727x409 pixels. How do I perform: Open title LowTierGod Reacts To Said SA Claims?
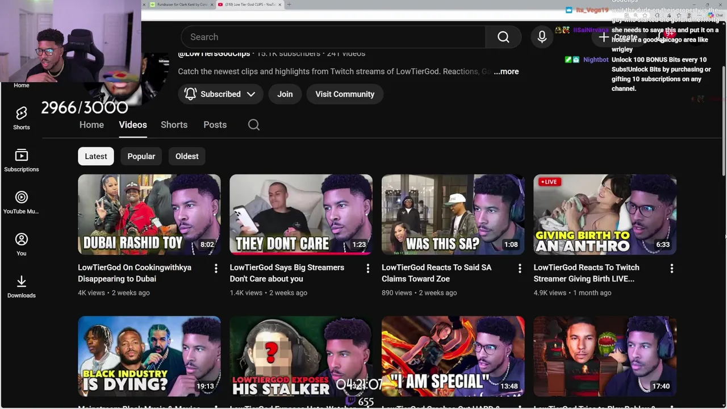(437, 273)
